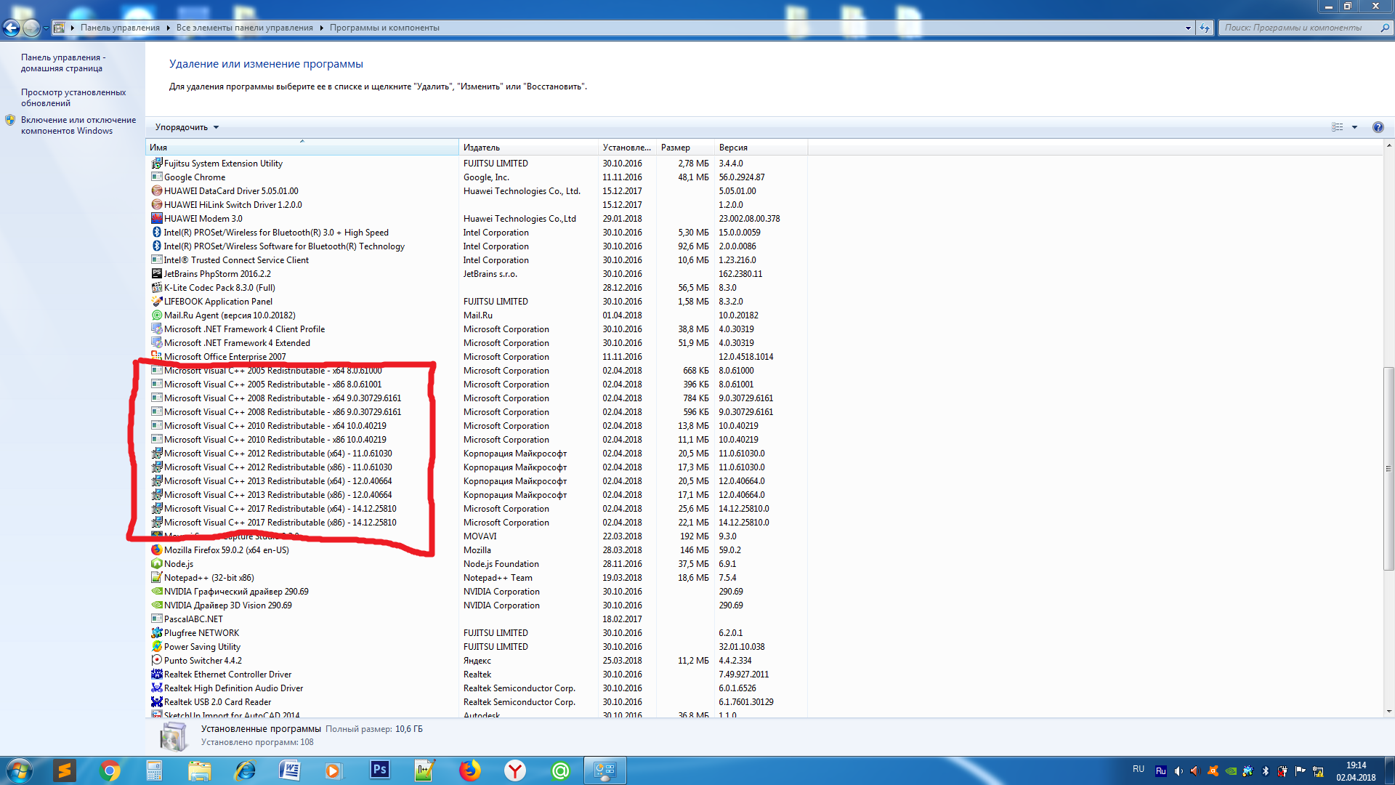
Task: Open the help question mark icon
Action: coord(1378,127)
